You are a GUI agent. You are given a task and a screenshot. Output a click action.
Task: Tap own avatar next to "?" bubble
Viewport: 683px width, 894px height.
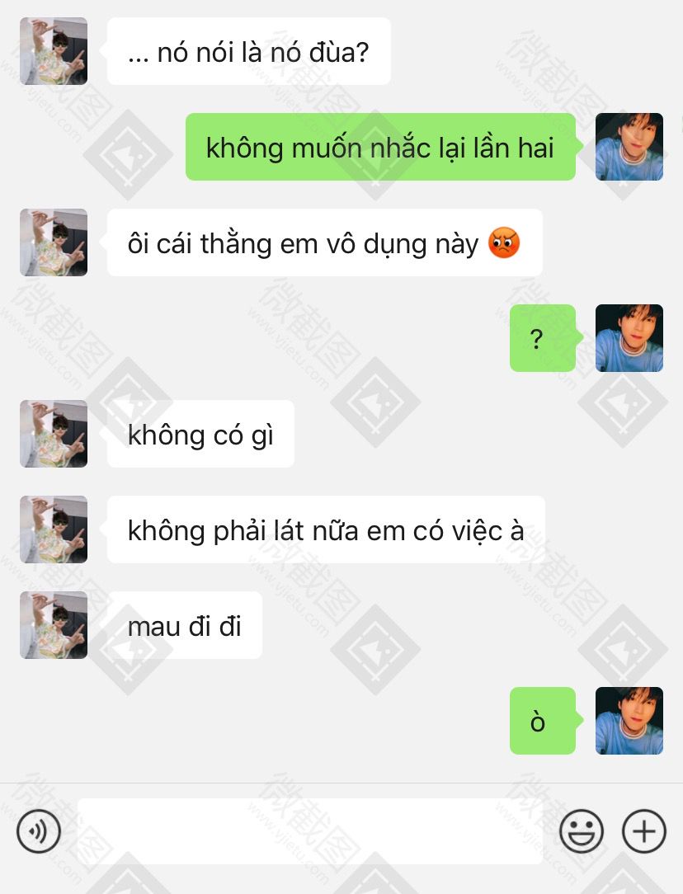pyautogui.click(x=629, y=338)
